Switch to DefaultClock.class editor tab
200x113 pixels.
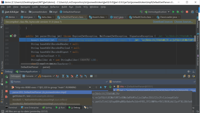(142, 17)
